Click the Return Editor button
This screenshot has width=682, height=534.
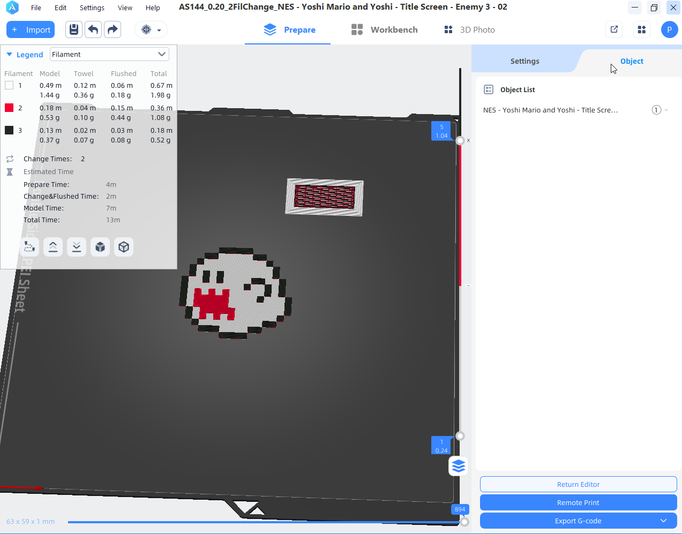click(x=578, y=484)
